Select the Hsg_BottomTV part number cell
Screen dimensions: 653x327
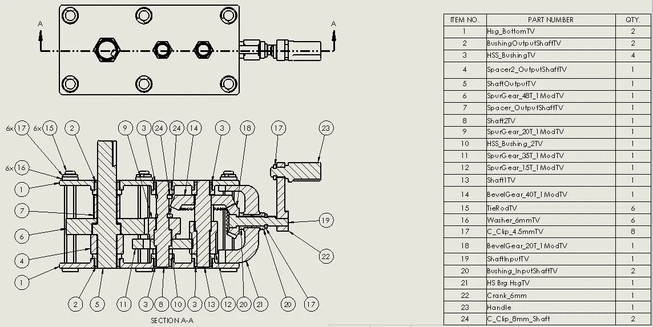[x=551, y=31]
